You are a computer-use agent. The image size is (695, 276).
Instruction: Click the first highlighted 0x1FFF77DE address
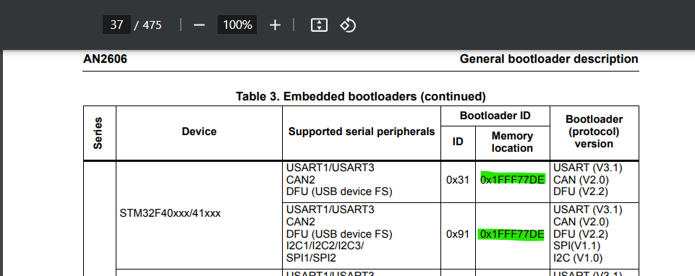tap(513, 179)
